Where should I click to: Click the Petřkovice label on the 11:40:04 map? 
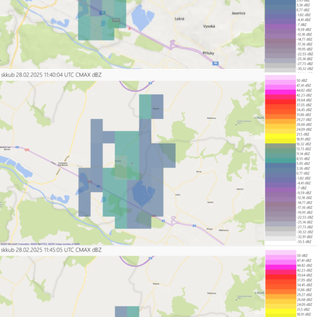211,118
